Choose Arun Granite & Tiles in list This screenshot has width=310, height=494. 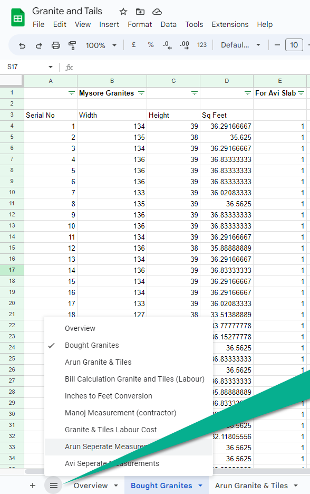tap(129, 362)
